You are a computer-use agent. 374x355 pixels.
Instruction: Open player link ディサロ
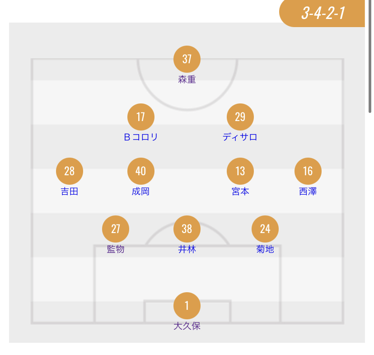point(240,137)
